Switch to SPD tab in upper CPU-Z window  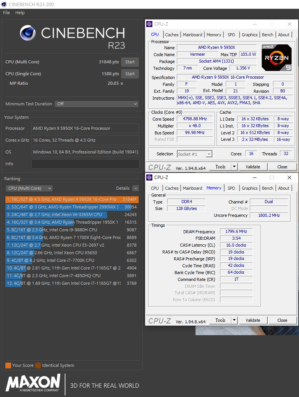click(231, 35)
